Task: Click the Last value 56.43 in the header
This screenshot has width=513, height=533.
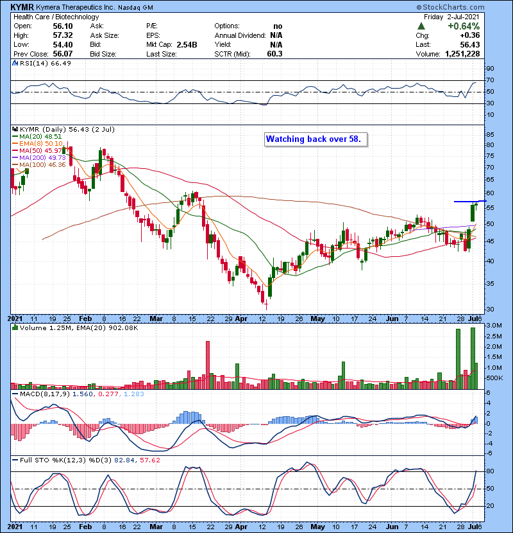Action: click(470, 44)
